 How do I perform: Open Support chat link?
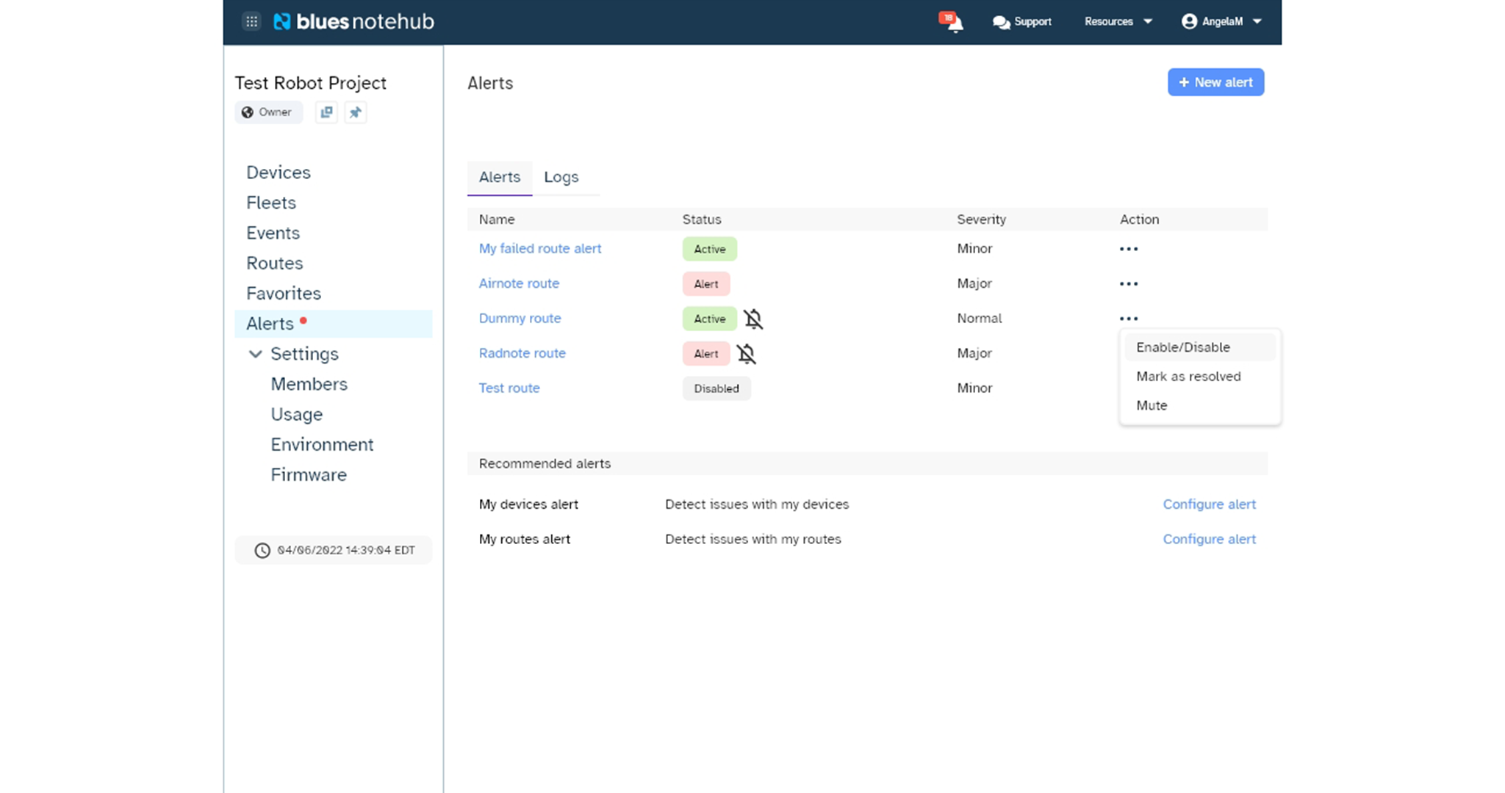click(1021, 21)
